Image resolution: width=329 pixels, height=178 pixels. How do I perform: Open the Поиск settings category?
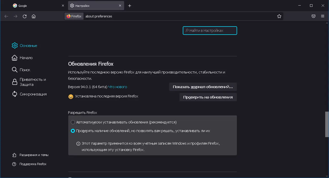tap(25, 70)
